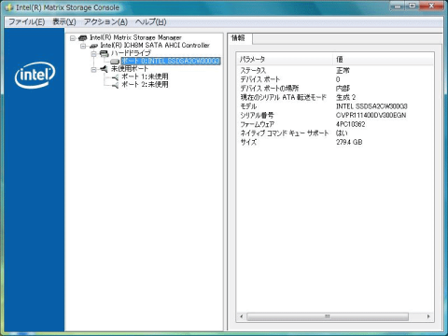Viewport: 448px width, 336px height.
Task: Click the 値 column header
Action: point(383,59)
